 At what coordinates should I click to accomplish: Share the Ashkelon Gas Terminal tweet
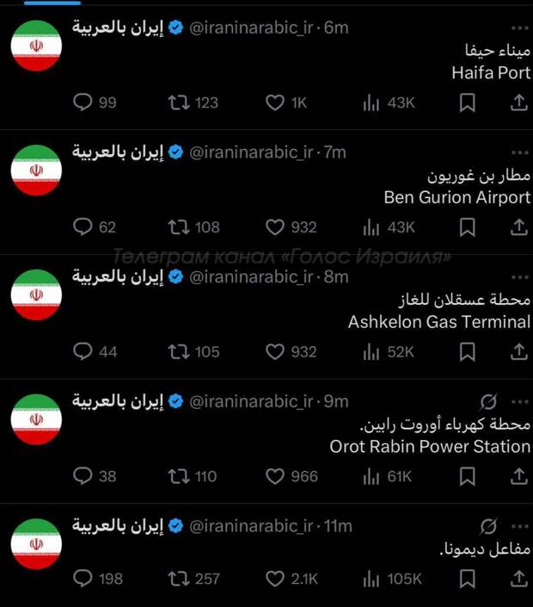[x=518, y=352]
